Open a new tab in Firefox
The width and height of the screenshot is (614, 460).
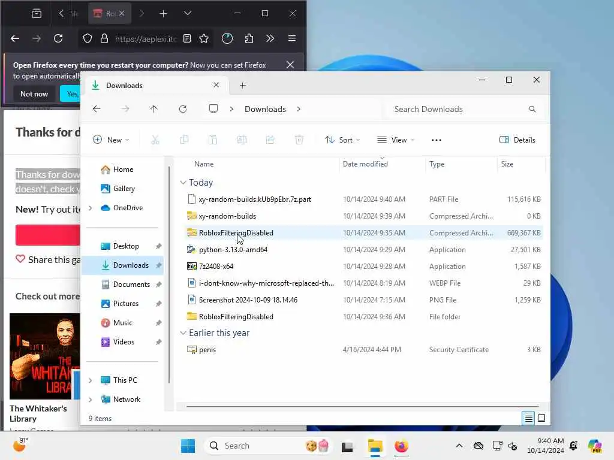[163, 14]
